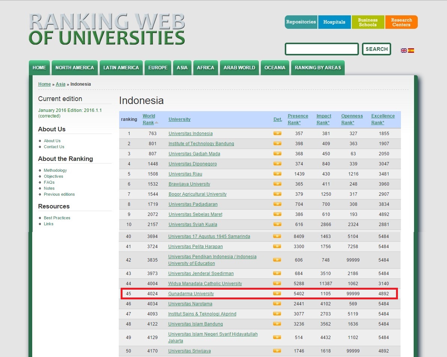This screenshot has width=447, height=357.
Task: Open details icon for Gunadarma University
Action: 277,293
